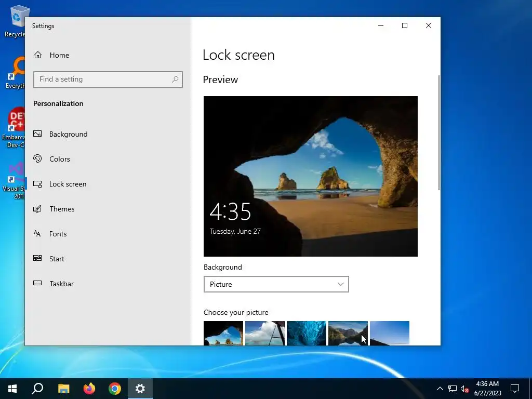
Task: Minimize the Settings window
Action: (x=381, y=26)
